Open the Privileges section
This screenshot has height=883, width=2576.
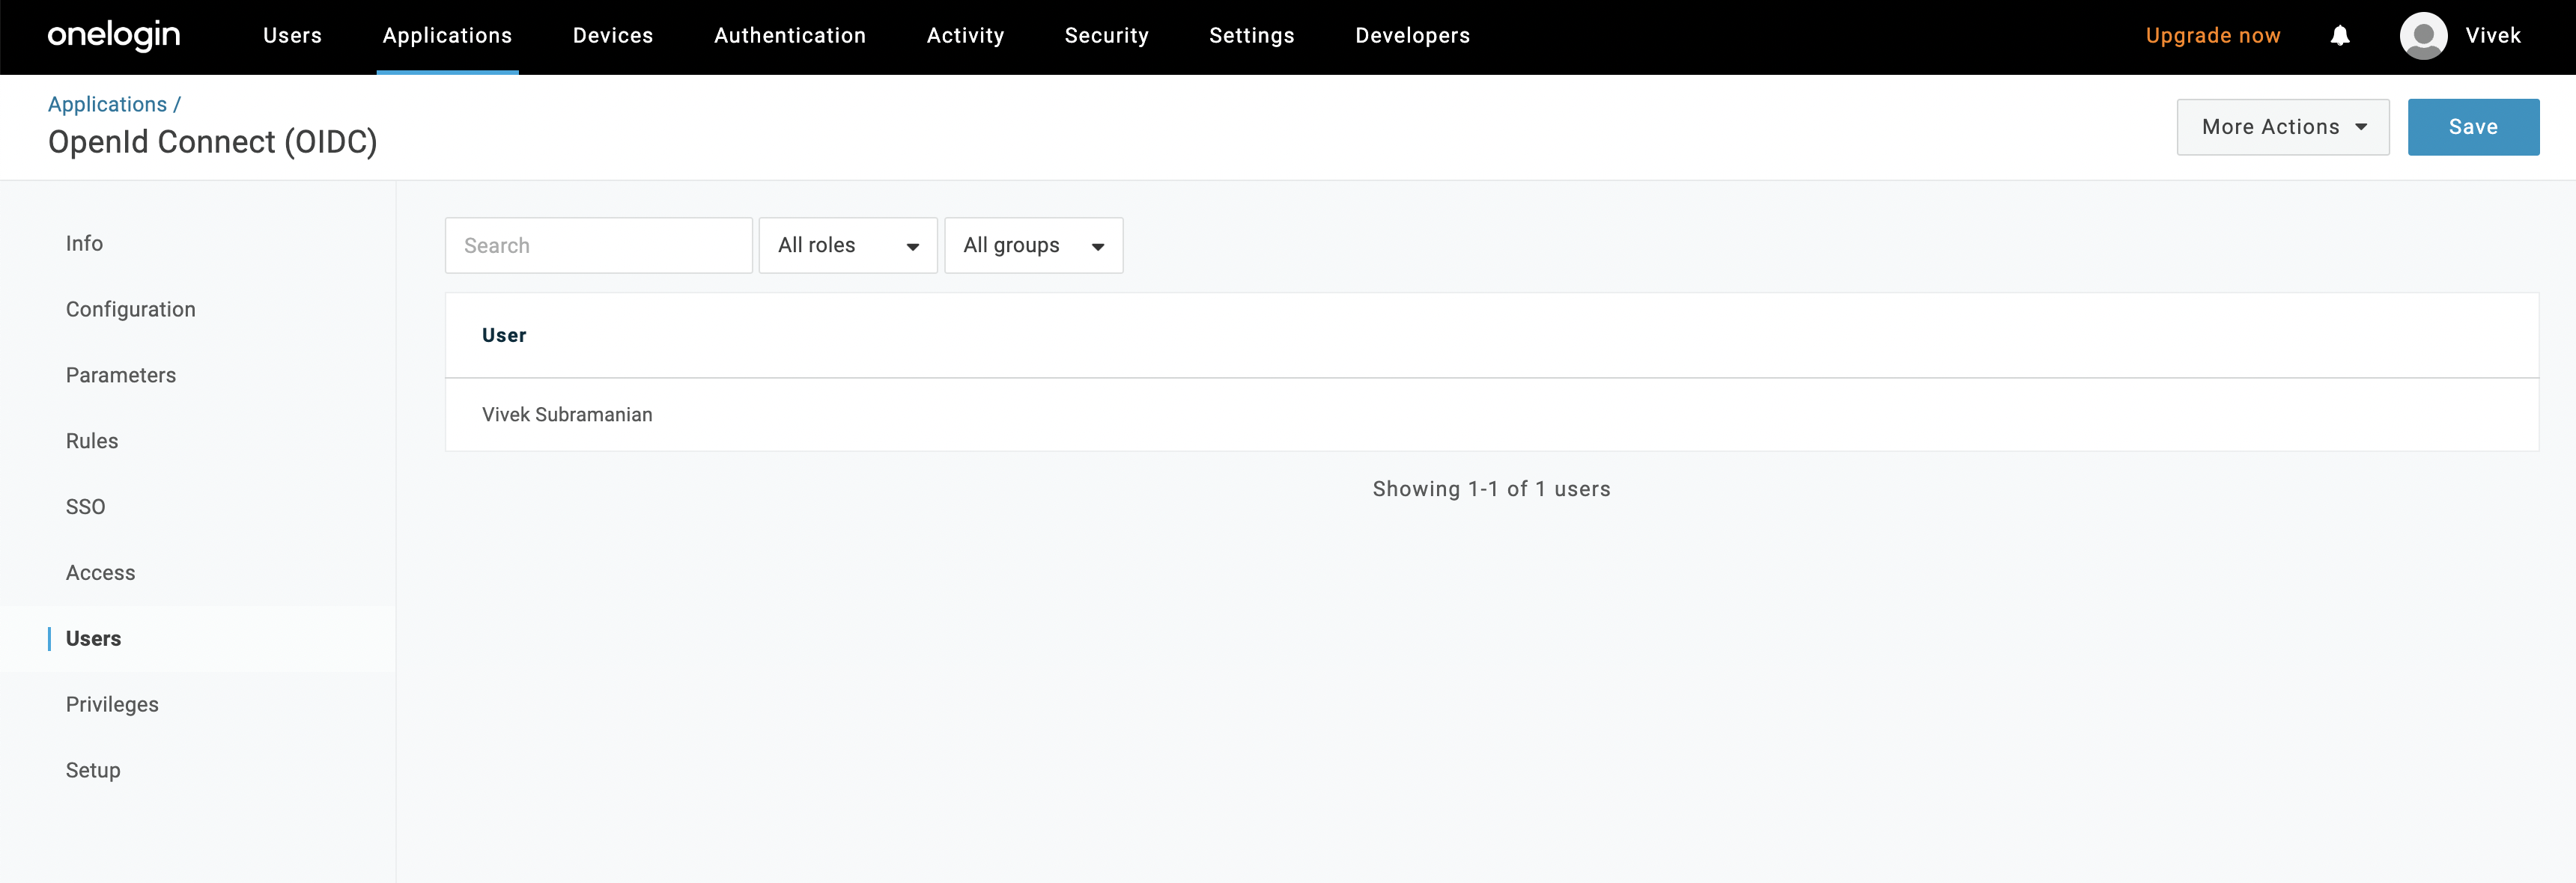coord(112,703)
